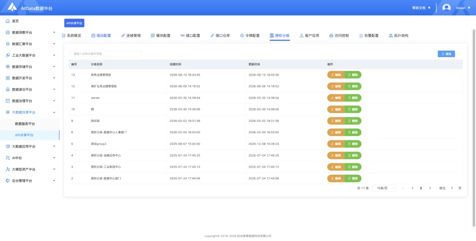Click 编辑 for 授权分组-数据中心人事部门 row

pyautogui.click(x=336, y=132)
